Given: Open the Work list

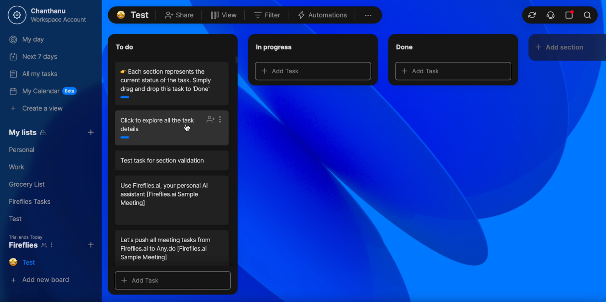Looking at the screenshot, I should click(16, 167).
